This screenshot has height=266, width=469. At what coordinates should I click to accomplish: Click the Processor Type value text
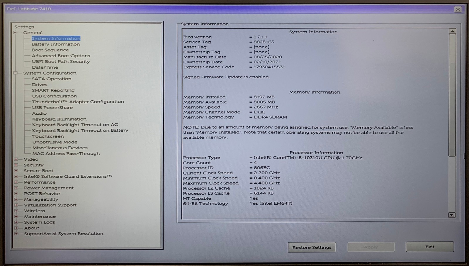point(308,158)
